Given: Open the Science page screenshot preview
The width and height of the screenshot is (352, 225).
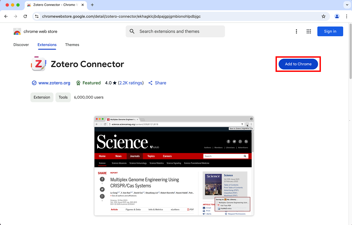Looking at the screenshot, I should pos(174,166).
